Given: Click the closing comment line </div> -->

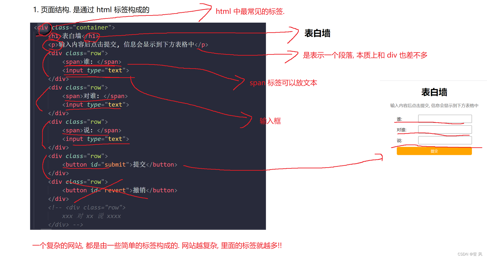Looking at the screenshot, I should click(65, 225).
